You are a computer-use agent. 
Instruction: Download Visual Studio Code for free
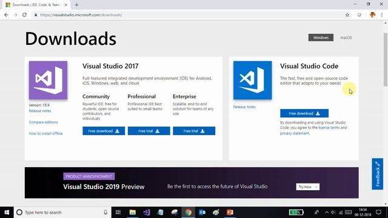(304, 113)
